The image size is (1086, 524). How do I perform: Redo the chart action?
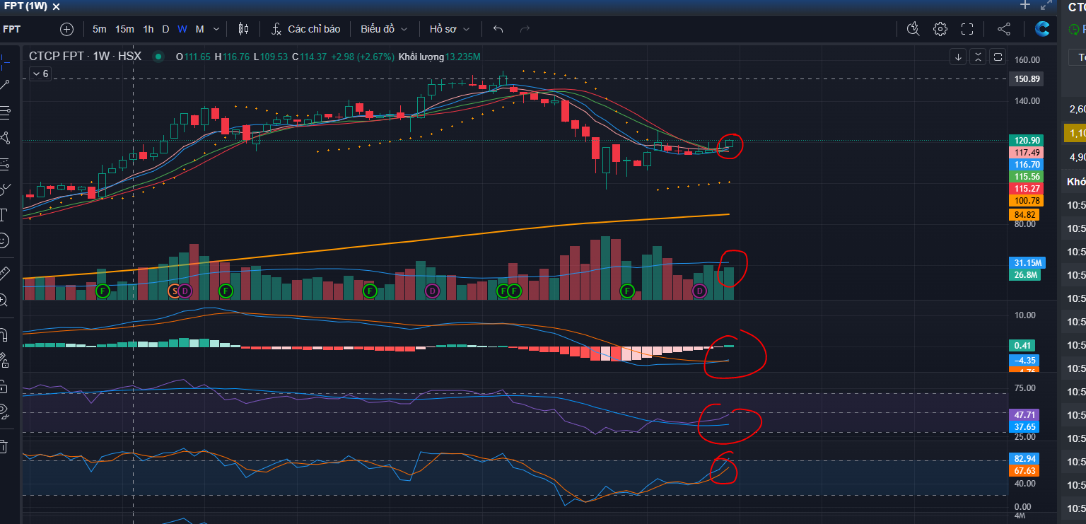[x=525, y=29]
